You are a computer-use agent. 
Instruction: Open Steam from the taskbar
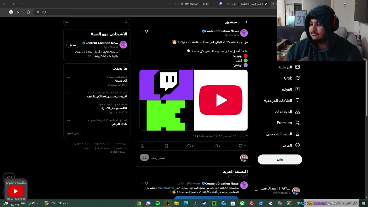click(x=205, y=203)
